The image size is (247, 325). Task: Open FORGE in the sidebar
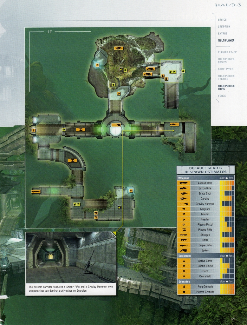point(222,96)
